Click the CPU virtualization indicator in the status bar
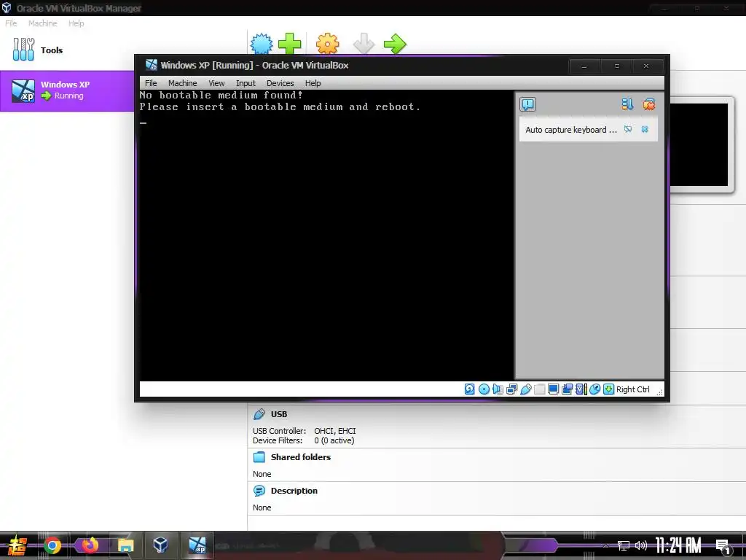The height and width of the screenshot is (560, 746). (x=581, y=389)
